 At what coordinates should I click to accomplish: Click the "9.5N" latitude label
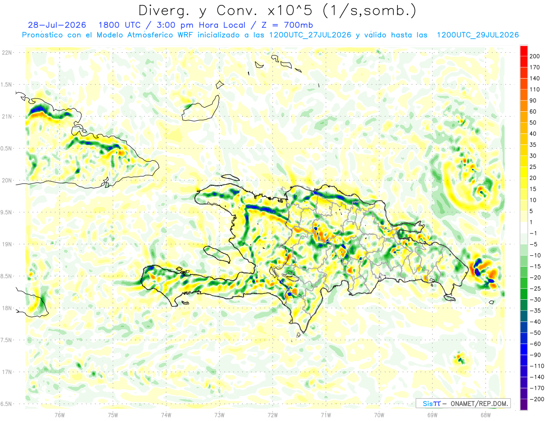click(x=7, y=212)
